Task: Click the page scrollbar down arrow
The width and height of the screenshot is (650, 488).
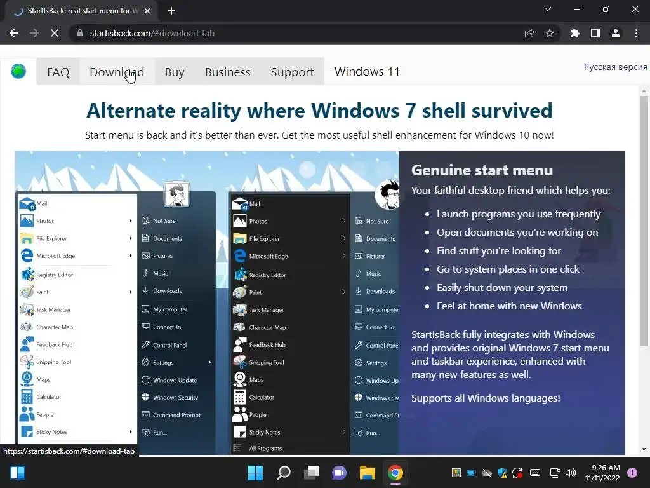Action: (644, 449)
